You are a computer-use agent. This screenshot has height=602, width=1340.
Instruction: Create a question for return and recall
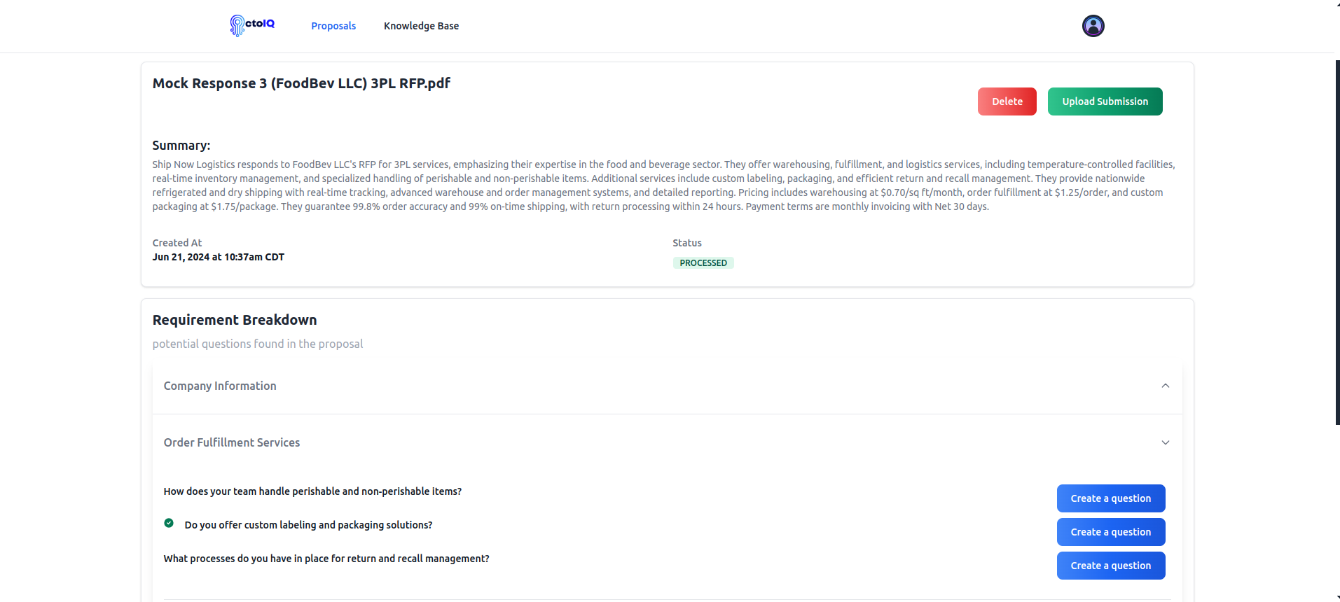coord(1110,566)
